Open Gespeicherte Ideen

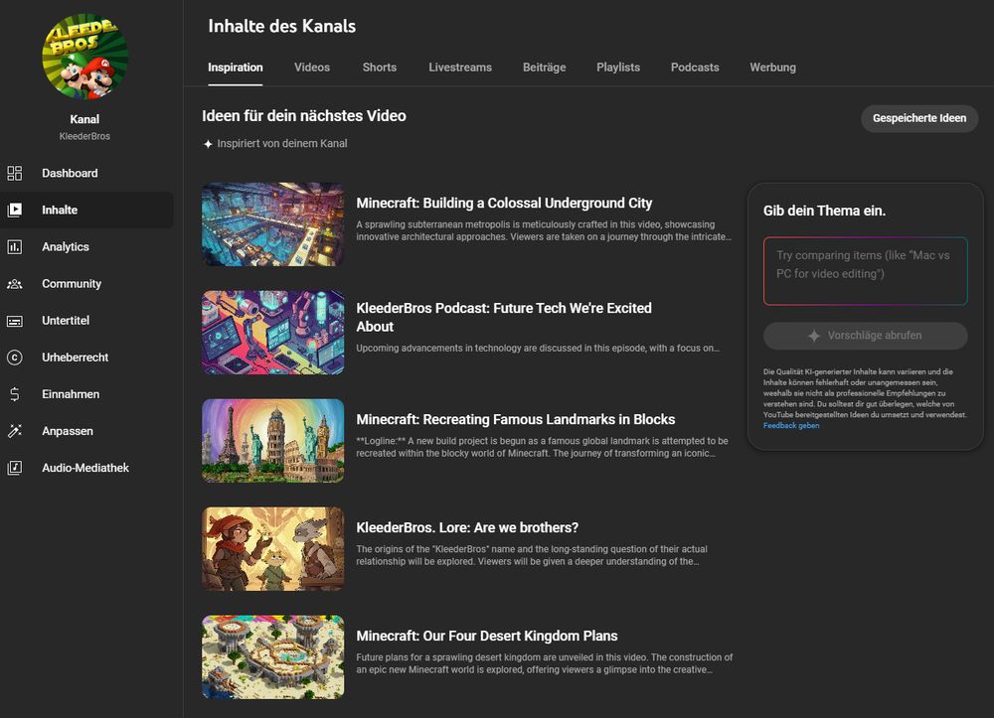pos(919,118)
